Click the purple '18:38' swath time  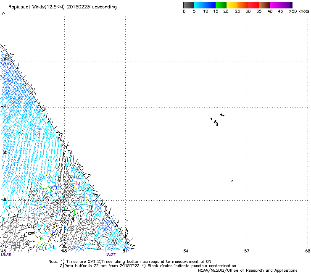[6, 255]
